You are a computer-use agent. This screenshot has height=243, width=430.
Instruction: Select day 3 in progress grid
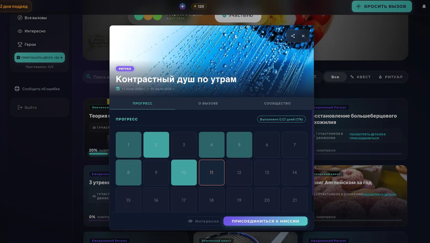184,145
